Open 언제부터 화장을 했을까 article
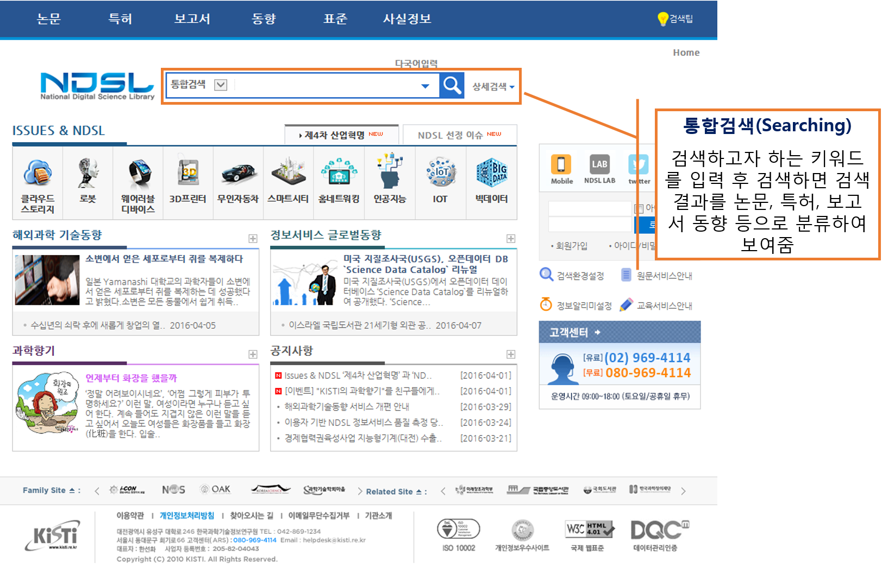This screenshot has width=882, height=568. (x=131, y=378)
